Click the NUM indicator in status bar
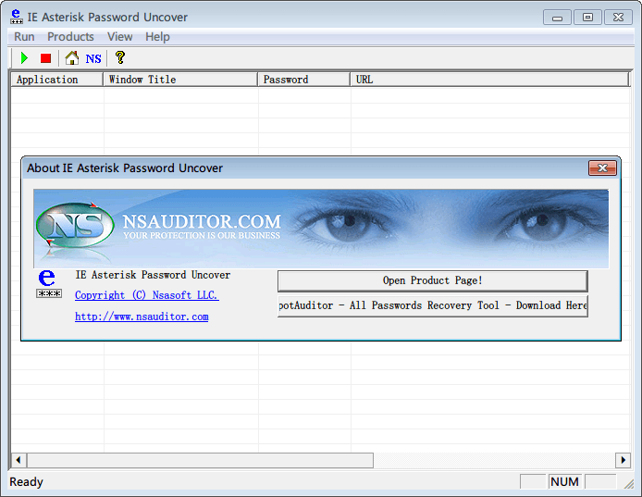This screenshot has width=642, height=497. [x=564, y=482]
